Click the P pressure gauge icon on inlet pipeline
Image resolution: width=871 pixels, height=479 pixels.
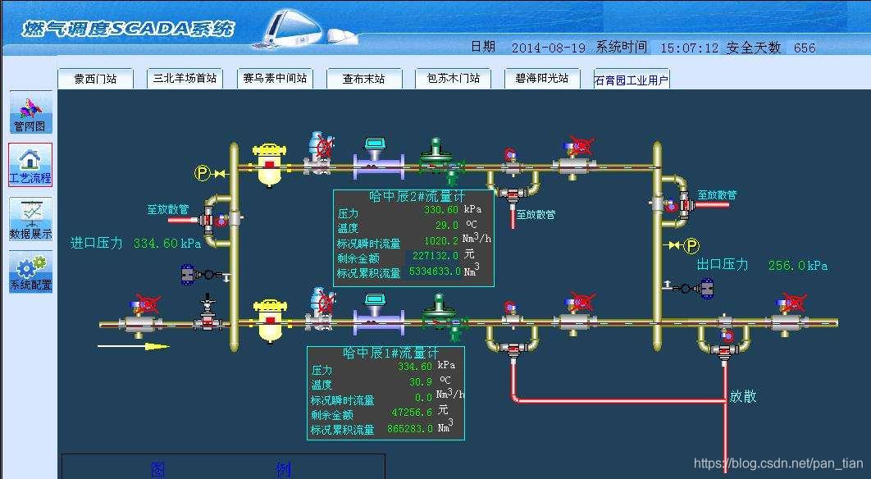[203, 172]
